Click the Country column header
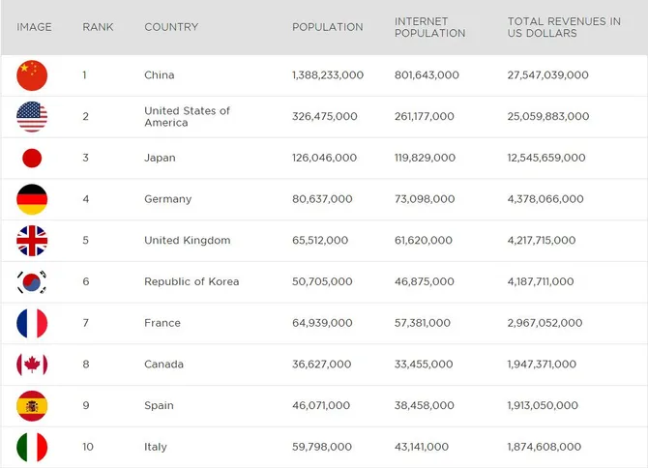The width and height of the screenshot is (648, 468). [x=171, y=27]
